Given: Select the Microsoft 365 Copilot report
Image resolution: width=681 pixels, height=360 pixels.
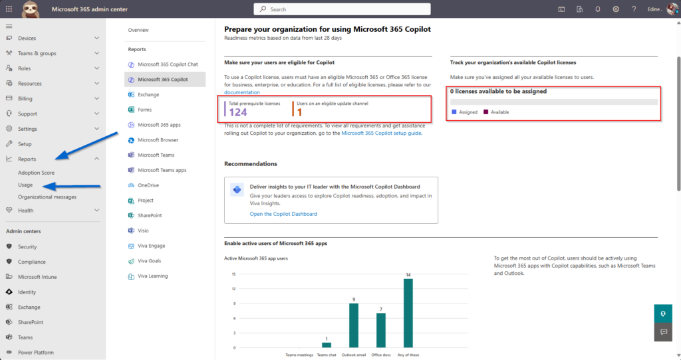Looking at the screenshot, I should tap(165, 80).
